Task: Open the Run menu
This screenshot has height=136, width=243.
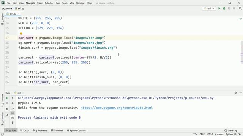Action: (x=58, y=3)
